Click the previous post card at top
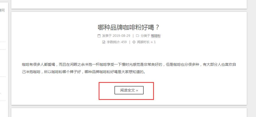This screenshot has width=256, height=117. point(129,4)
